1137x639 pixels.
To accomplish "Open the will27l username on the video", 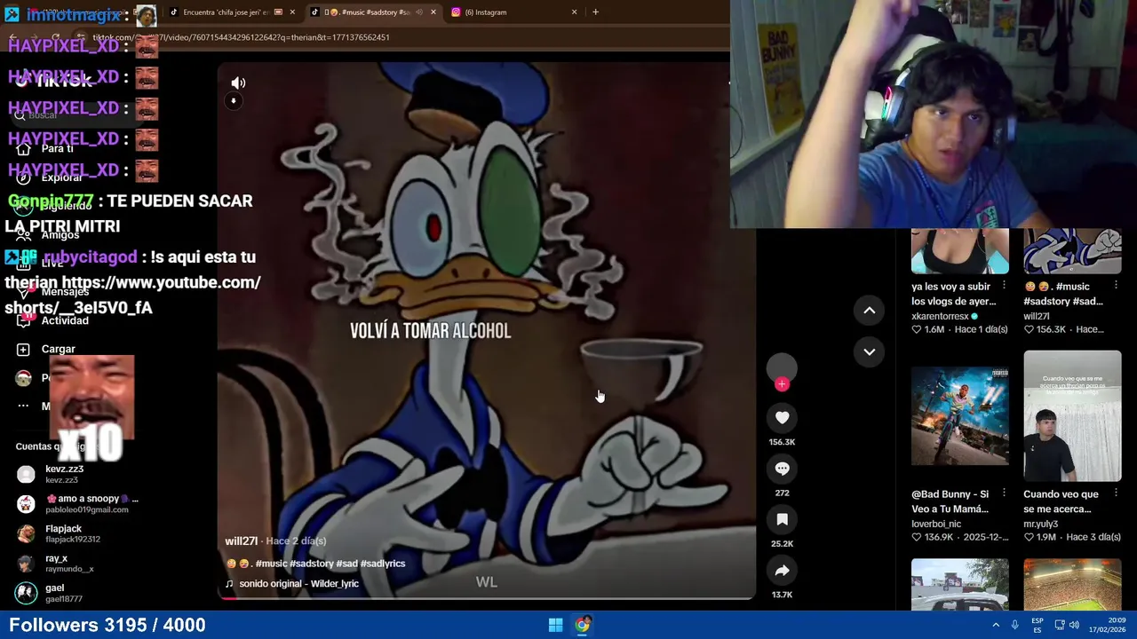I will click(x=242, y=541).
